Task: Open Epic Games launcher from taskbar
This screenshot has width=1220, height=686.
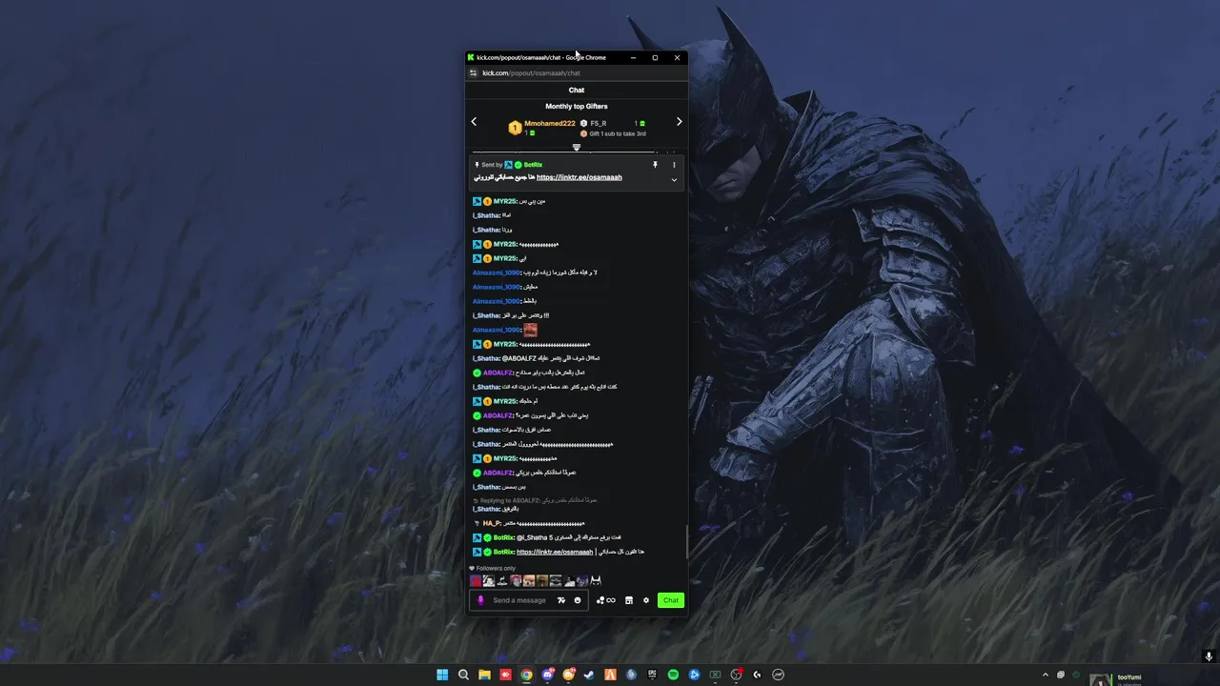Action: (x=652, y=675)
